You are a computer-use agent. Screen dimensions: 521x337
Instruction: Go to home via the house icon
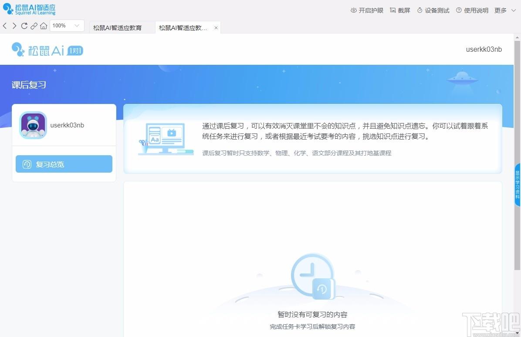tap(44, 26)
